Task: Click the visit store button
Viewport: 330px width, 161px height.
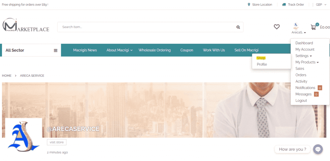Action: 57,142
